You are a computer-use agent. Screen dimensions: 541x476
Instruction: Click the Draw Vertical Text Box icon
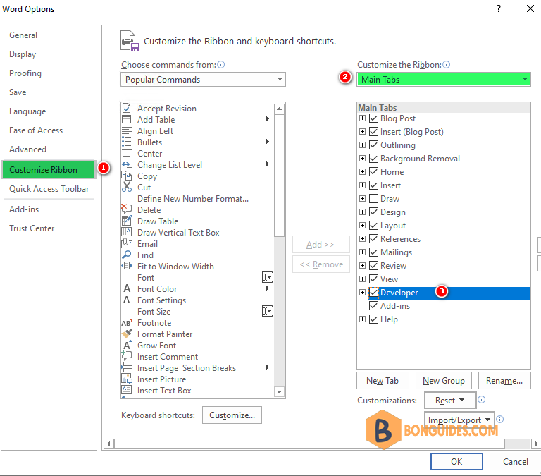click(x=127, y=232)
